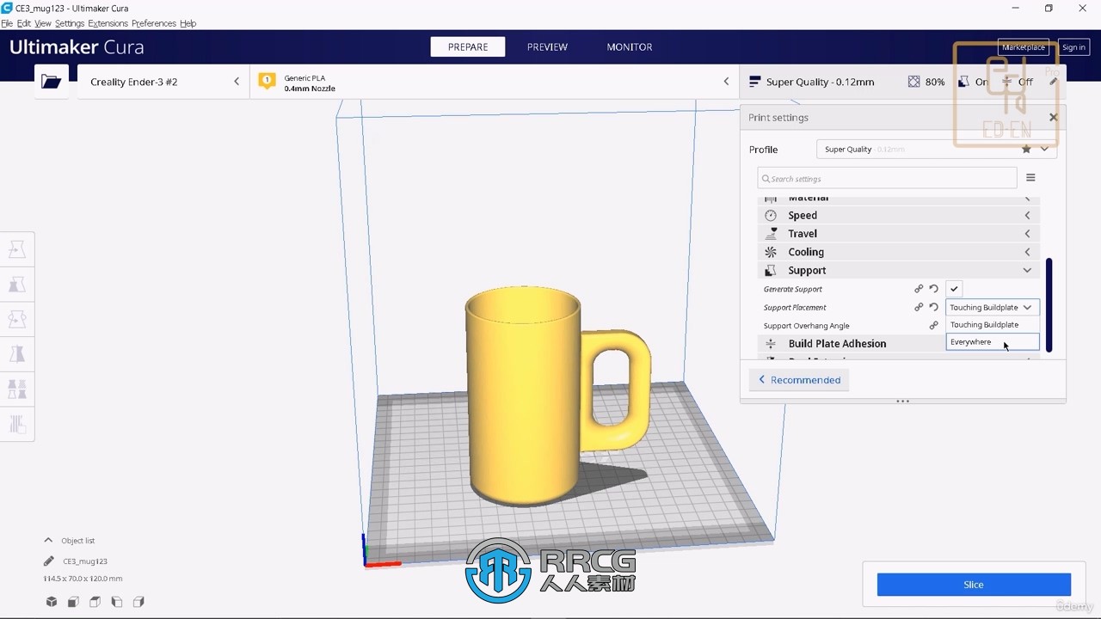
Task: Open the Support Placement dropdown
Action: tap(993, 307)
